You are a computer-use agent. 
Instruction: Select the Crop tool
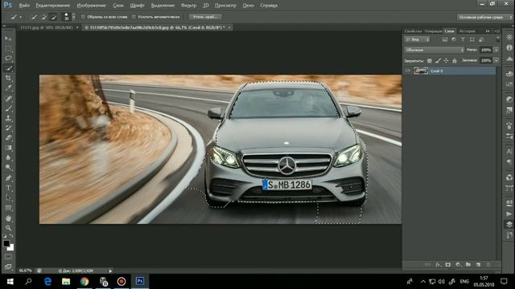coord(8,79)
